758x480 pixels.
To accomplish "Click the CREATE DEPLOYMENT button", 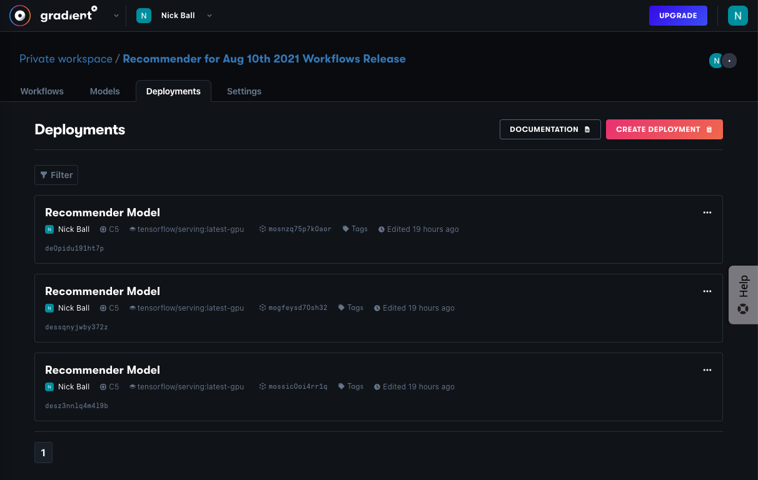I will coord(664,129).
